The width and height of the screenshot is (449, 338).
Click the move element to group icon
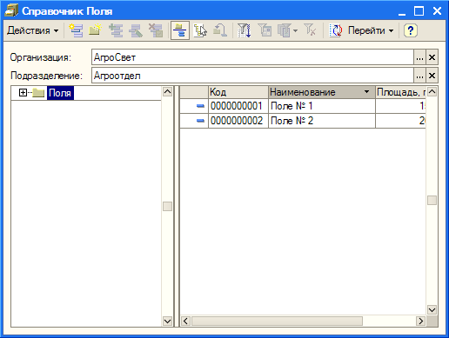click(x=200, y=30)
